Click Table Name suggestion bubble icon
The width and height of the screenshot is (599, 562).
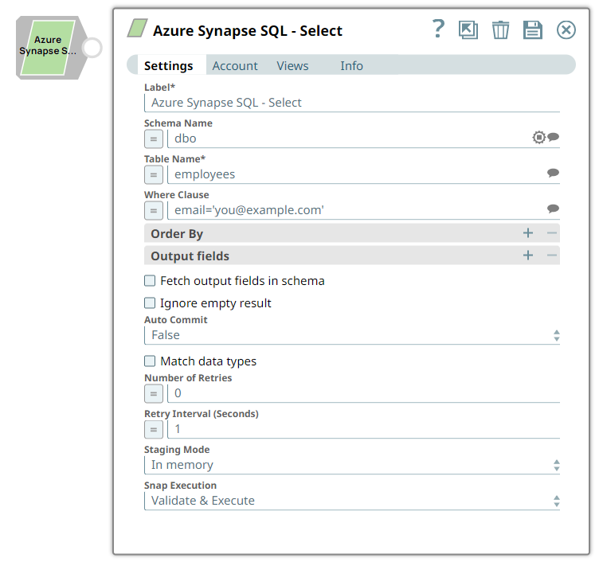pos(553,173)
